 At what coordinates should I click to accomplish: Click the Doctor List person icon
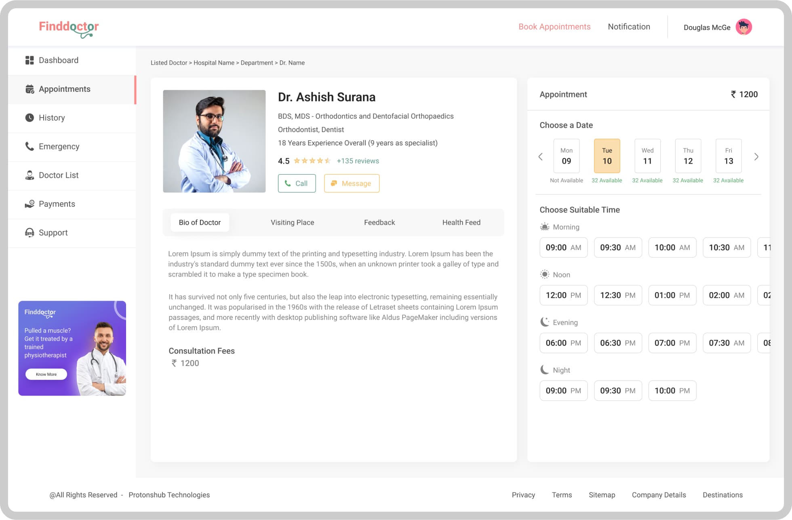pos(29,175)
